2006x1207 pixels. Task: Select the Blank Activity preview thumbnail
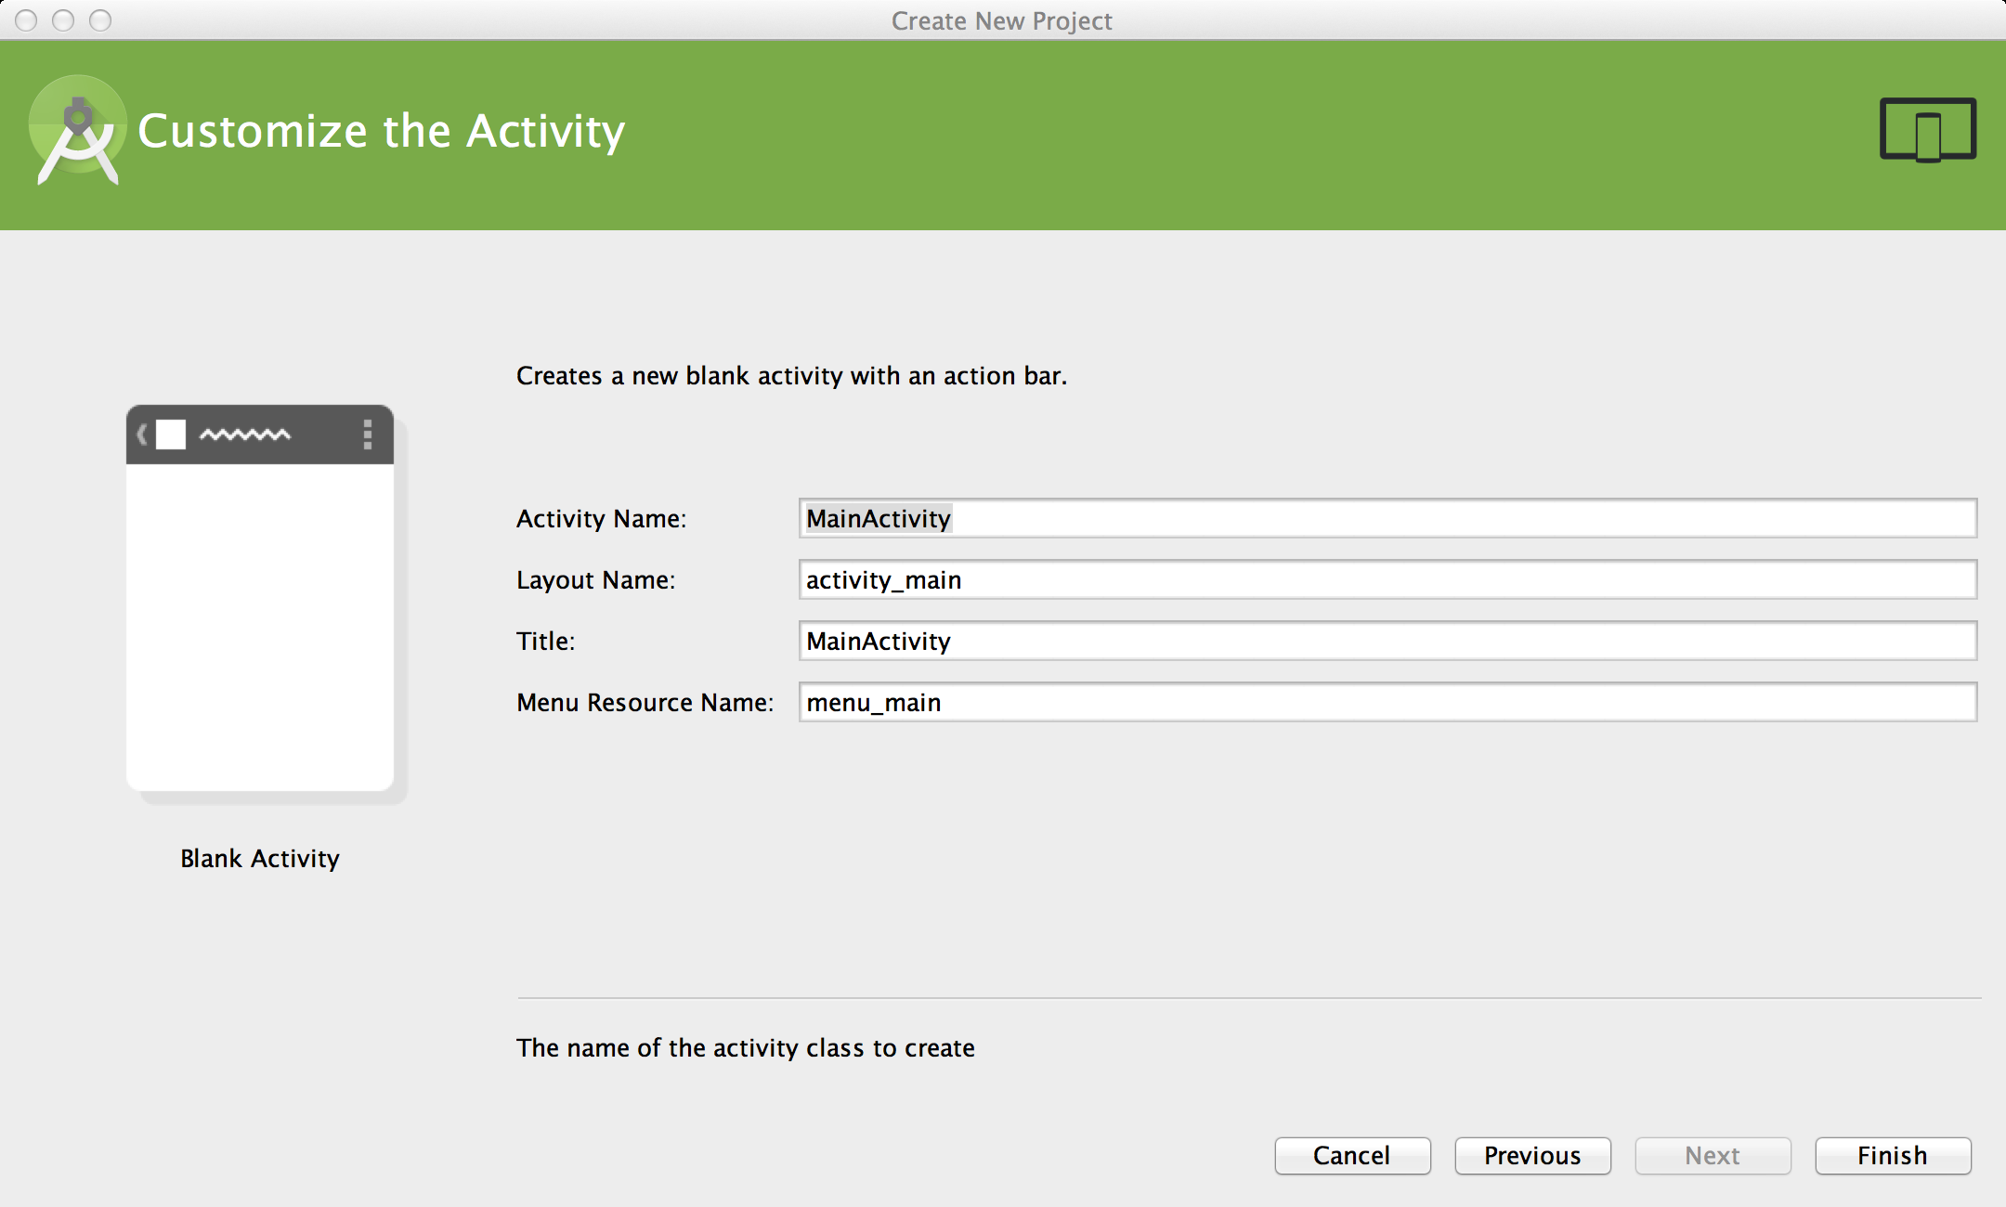pos(260,613)
